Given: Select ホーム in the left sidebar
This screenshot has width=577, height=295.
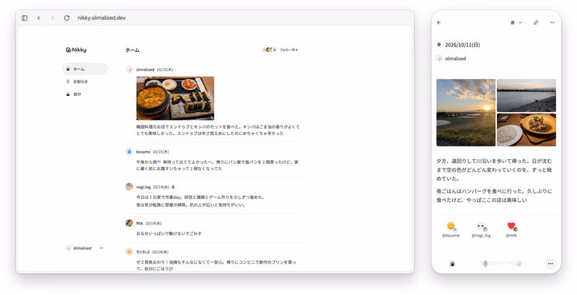Looking at the screenshot, I should tap(85, 69).
